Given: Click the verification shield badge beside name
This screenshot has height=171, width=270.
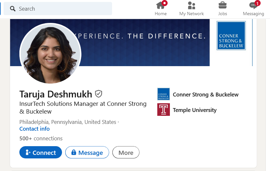Looking at the screenshot, I should [x=99, y=94].
